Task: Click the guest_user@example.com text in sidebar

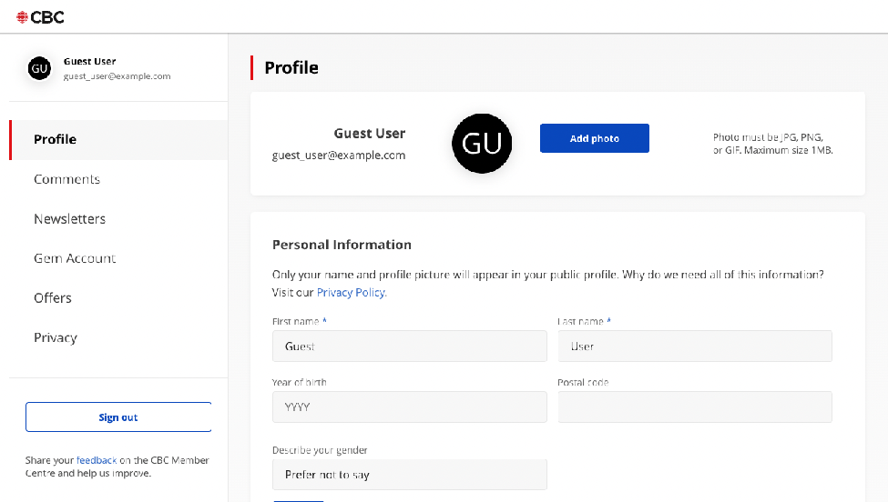Action: [x=117, y=76]
